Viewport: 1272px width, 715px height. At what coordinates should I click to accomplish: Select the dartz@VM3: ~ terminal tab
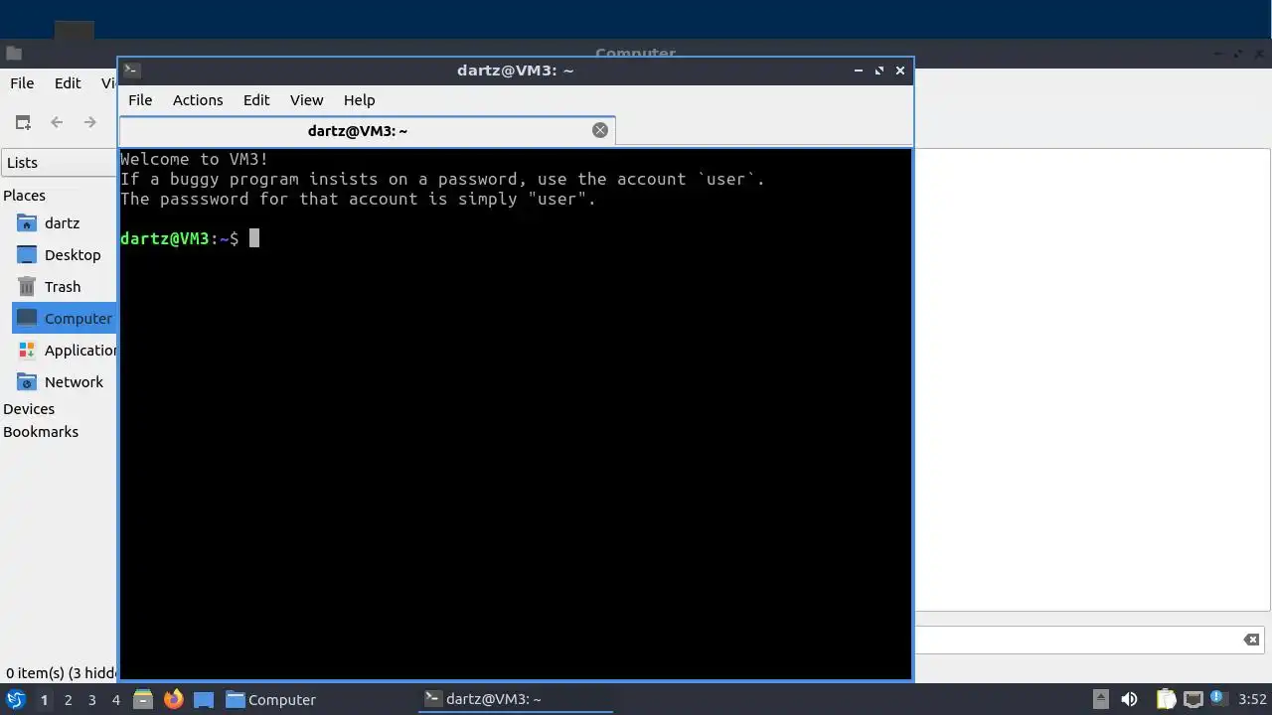click(x=358, y=131)
